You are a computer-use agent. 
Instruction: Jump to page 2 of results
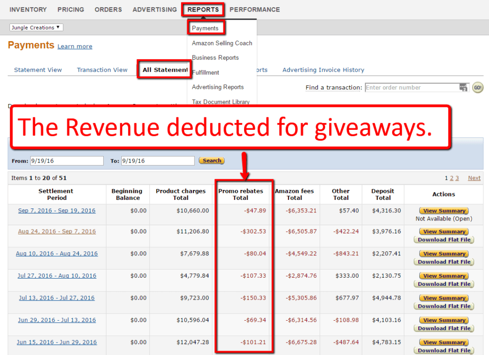click(452, 178)
